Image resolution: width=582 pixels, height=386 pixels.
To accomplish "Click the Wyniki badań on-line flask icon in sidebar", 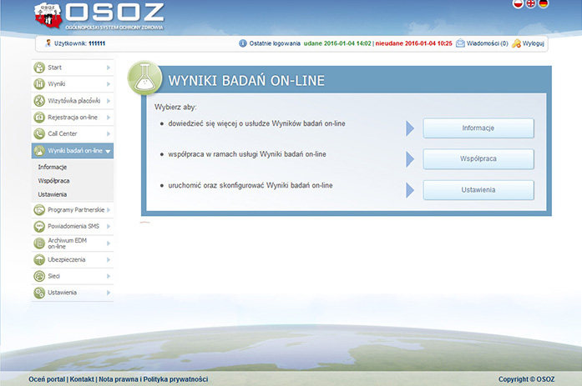I will coord(39,151).
